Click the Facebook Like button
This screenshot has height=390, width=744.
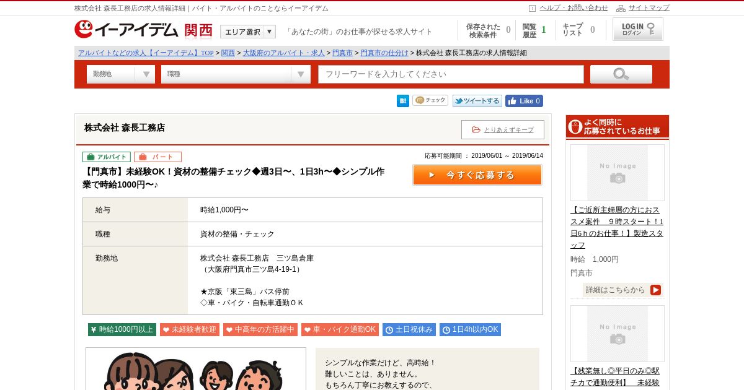(524, 101)
